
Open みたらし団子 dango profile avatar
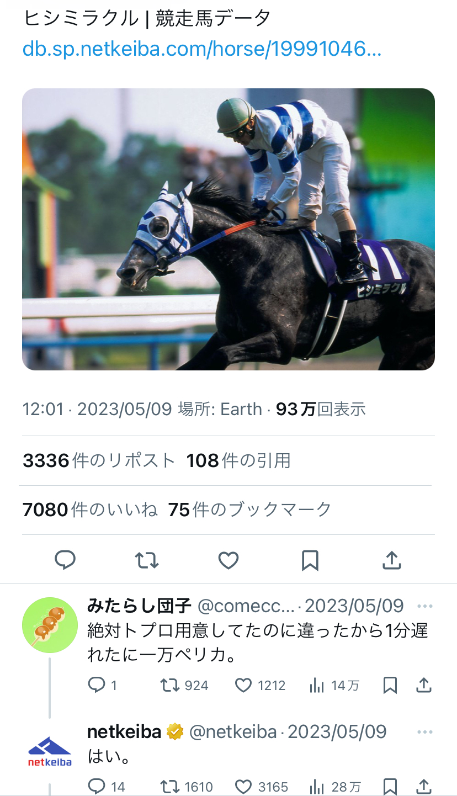pos(50,625)
